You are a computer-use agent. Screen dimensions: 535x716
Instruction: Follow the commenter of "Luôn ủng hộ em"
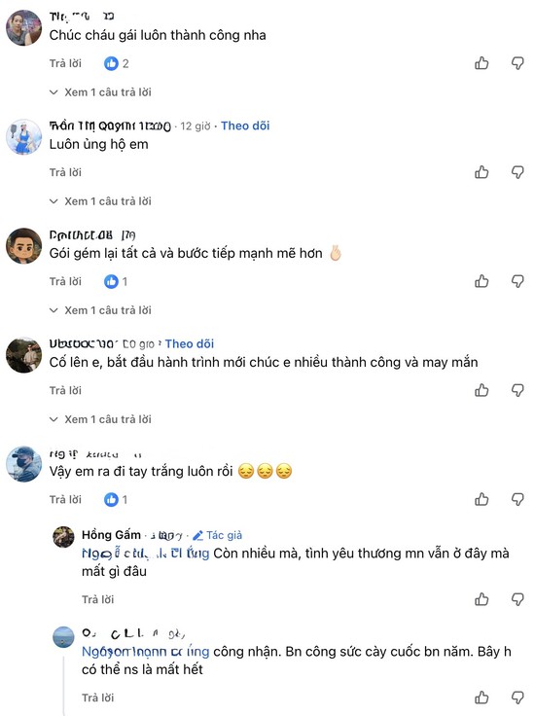point(245,125)
